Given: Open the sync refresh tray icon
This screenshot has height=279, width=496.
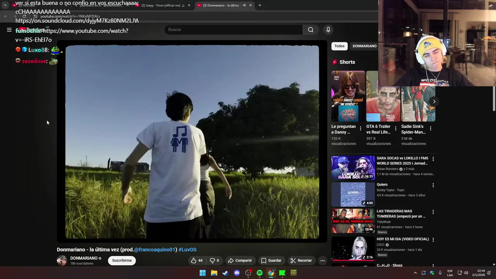Looking at the screenshot, I should pos(424,273).
